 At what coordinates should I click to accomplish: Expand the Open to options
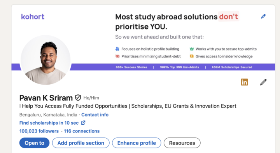click(35, 143)
